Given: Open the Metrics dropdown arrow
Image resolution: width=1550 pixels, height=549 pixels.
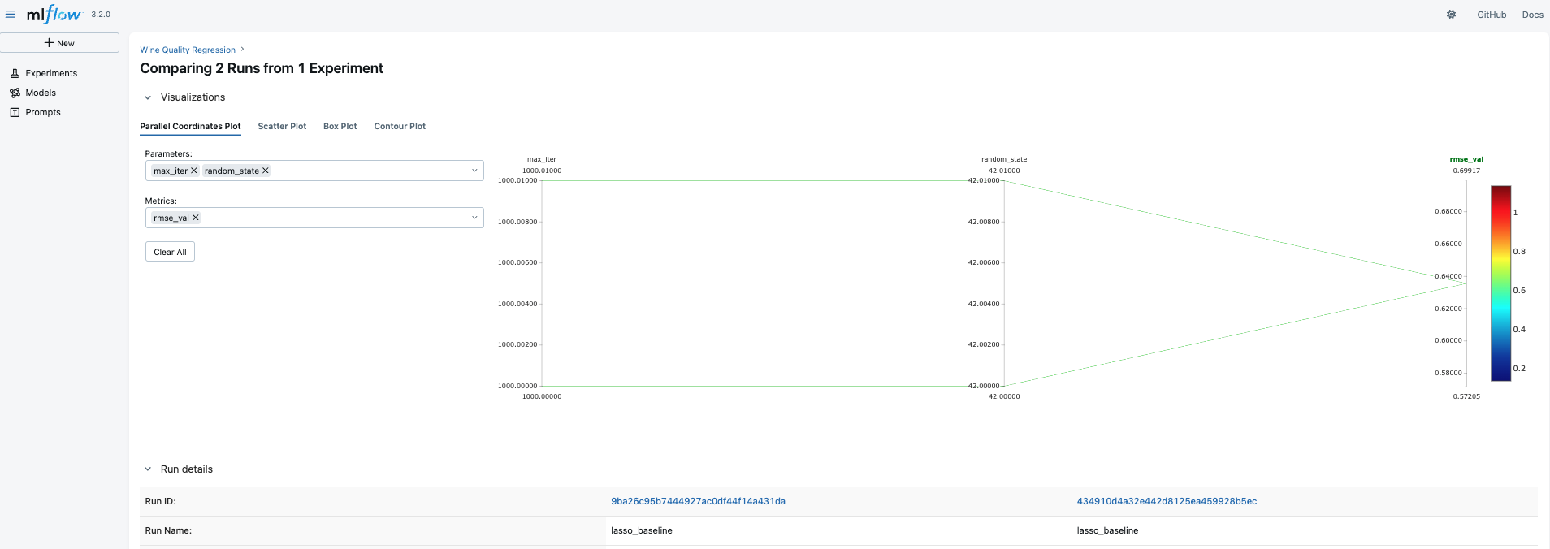Looking at the screenshot, I should [x=474, y=218].
